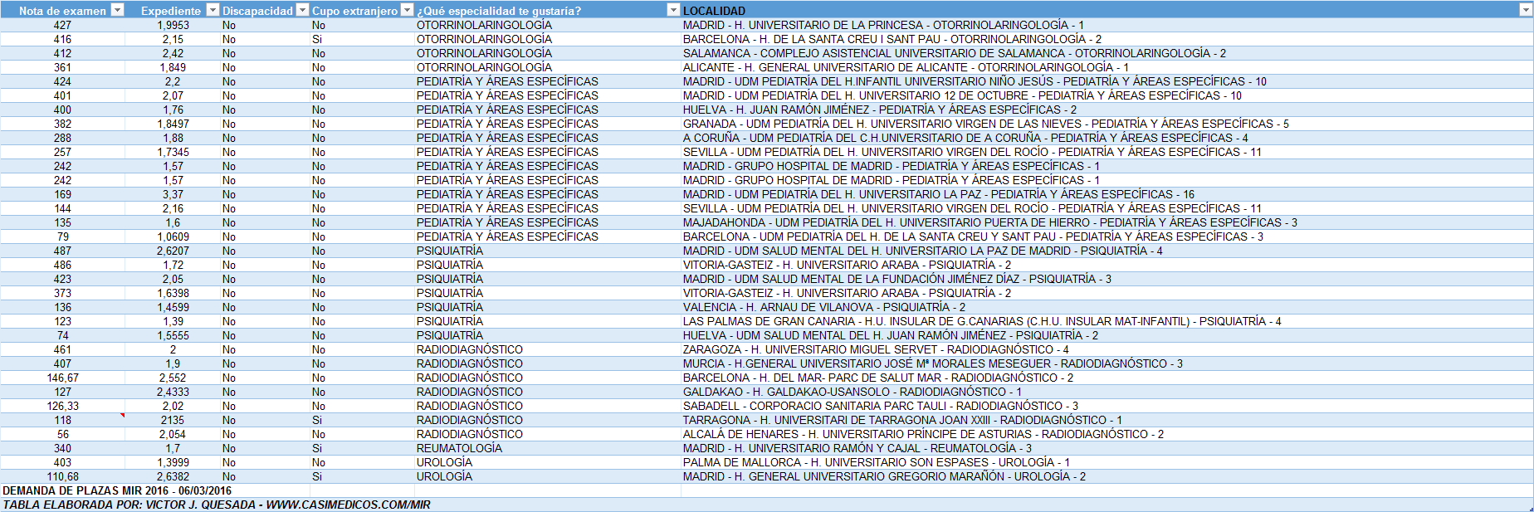1534x512 pixels.
Task: Select the Expediente cell 1,9953
Action: pyautogui.click(x=173, y=25)
